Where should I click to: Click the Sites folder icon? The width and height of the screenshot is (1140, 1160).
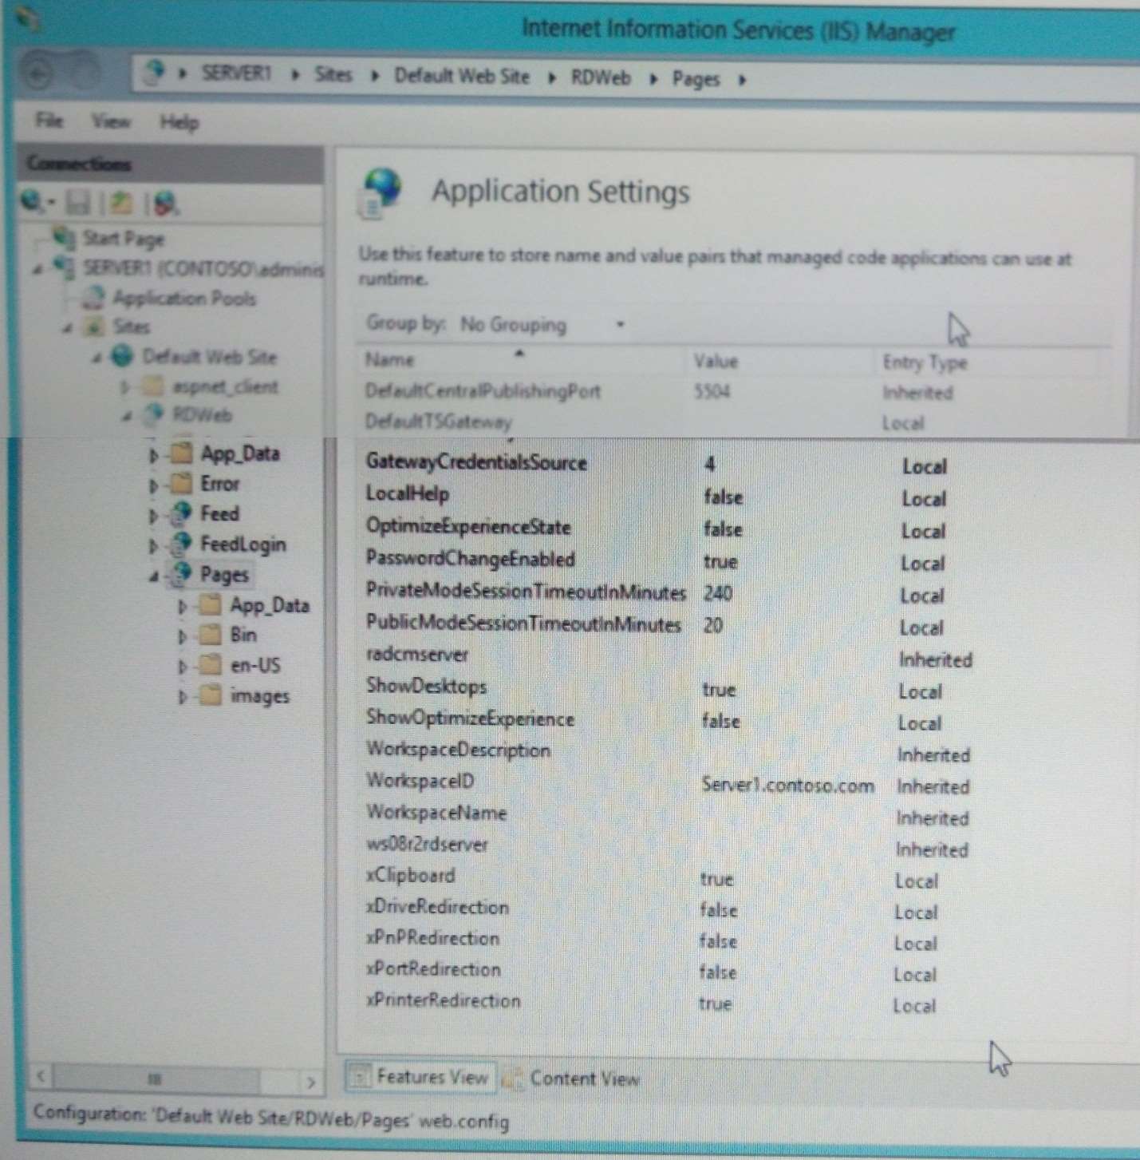tap(94, 326)
